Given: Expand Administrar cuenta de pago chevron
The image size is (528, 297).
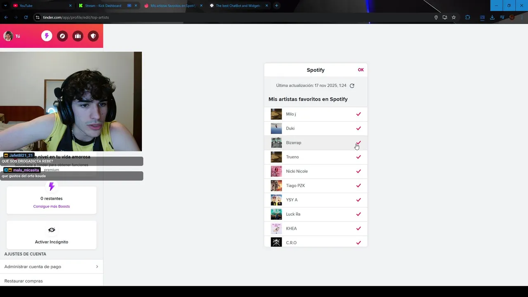Looking at the screenshot, I should [97, 266].
